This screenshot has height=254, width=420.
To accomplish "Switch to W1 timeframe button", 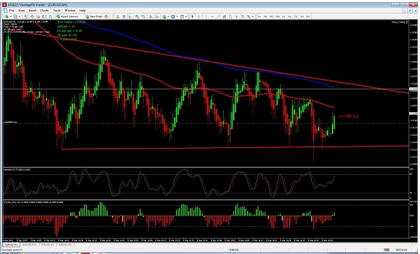I will (x=302, y=16).
